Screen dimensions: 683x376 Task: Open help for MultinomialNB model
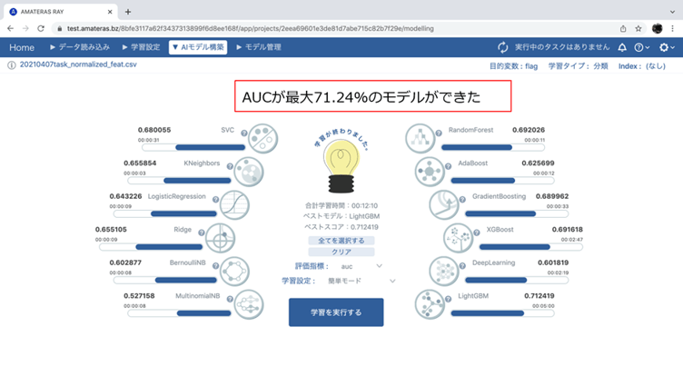tap(230, 299)
